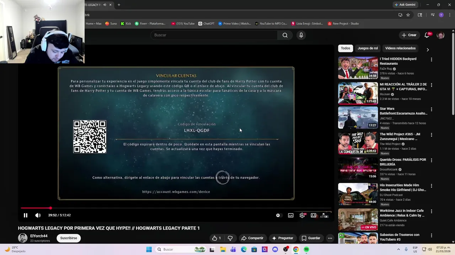Open more actions next to Guardar
The image size is (455, 255).
coord(330,238)
